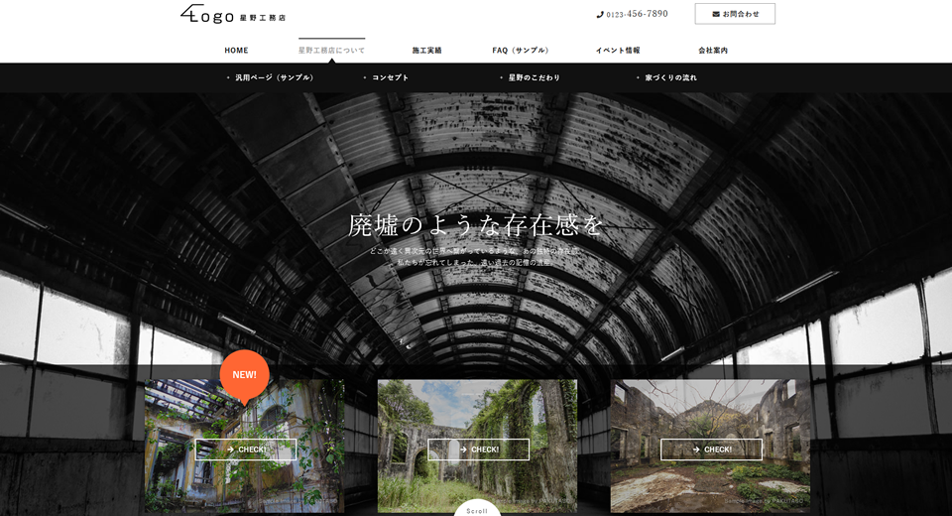952x516 pixels.
Task: Click CHECK! on the middle ivy-arch card
Action: (x=478, y=450)
